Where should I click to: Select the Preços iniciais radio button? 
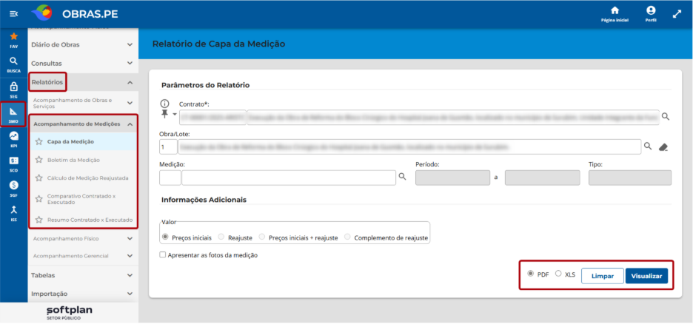point(166,237)
